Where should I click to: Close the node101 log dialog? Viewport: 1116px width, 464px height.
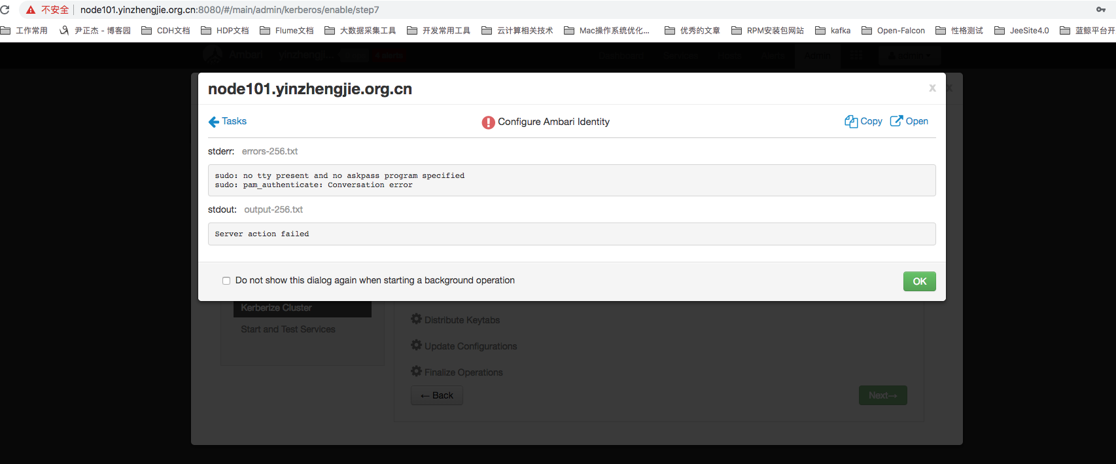pos(932,88)
